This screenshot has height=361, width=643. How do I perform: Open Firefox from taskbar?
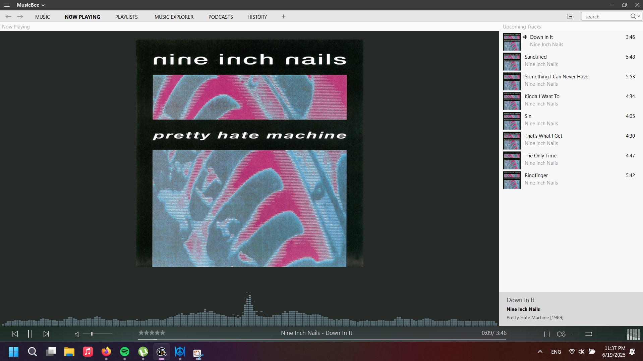(106, 352)
